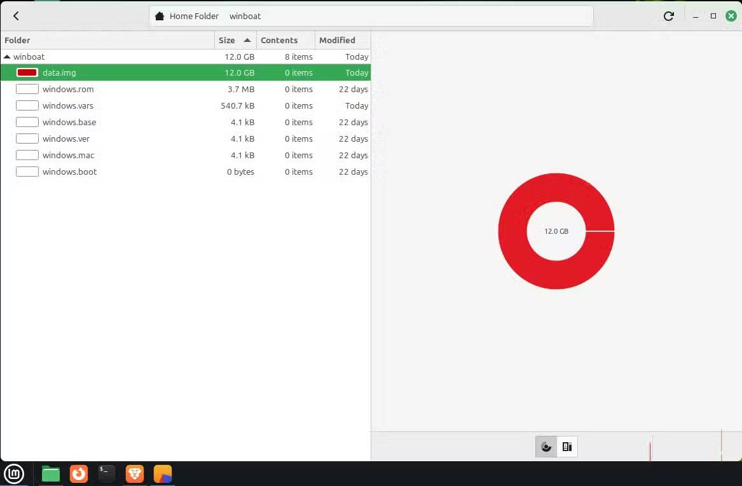This screenshot has height=486, width=742.
Task: Click the back navigation arrow
Action: click(16, 16)
